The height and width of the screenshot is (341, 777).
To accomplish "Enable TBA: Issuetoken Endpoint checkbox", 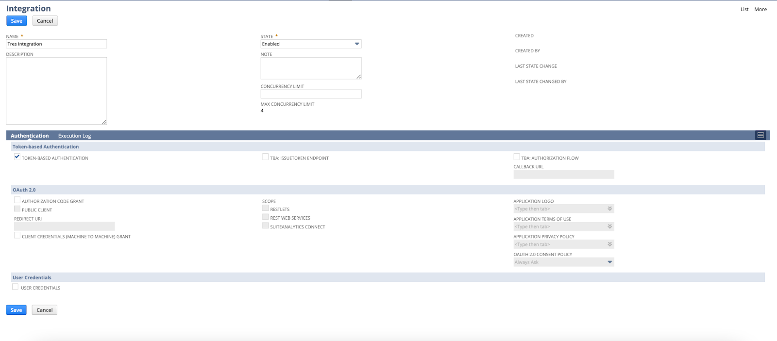I will click(x=266, y=157).
